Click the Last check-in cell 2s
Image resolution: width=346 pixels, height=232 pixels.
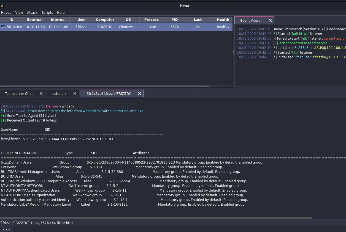(198, 27)
